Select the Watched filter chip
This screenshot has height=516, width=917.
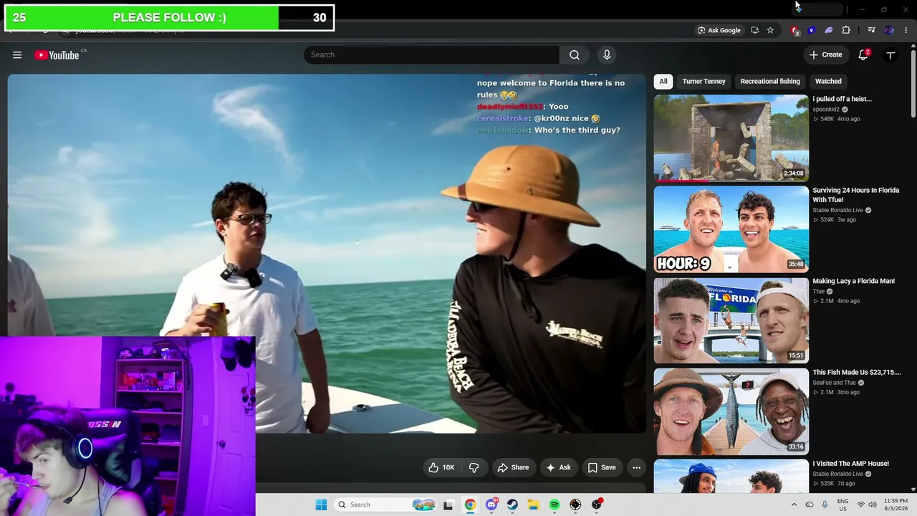coord(828,82)
